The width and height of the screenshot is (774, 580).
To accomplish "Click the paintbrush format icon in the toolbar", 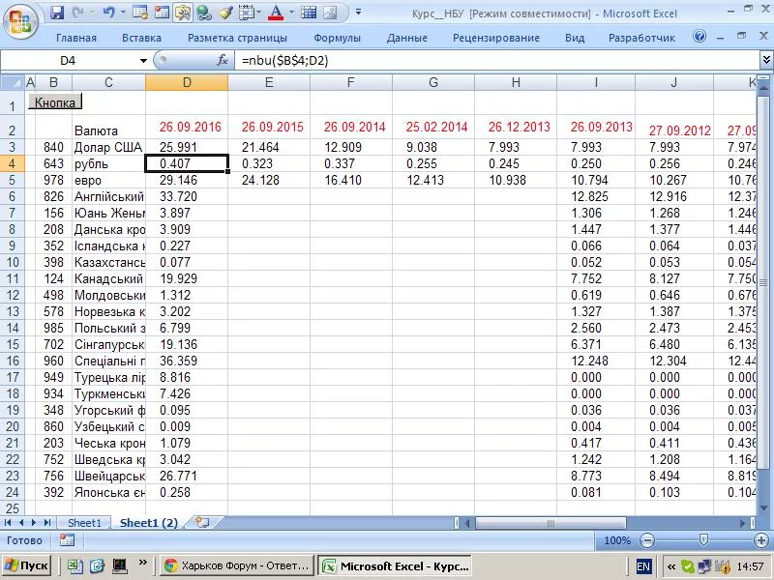I will [224, 13].
